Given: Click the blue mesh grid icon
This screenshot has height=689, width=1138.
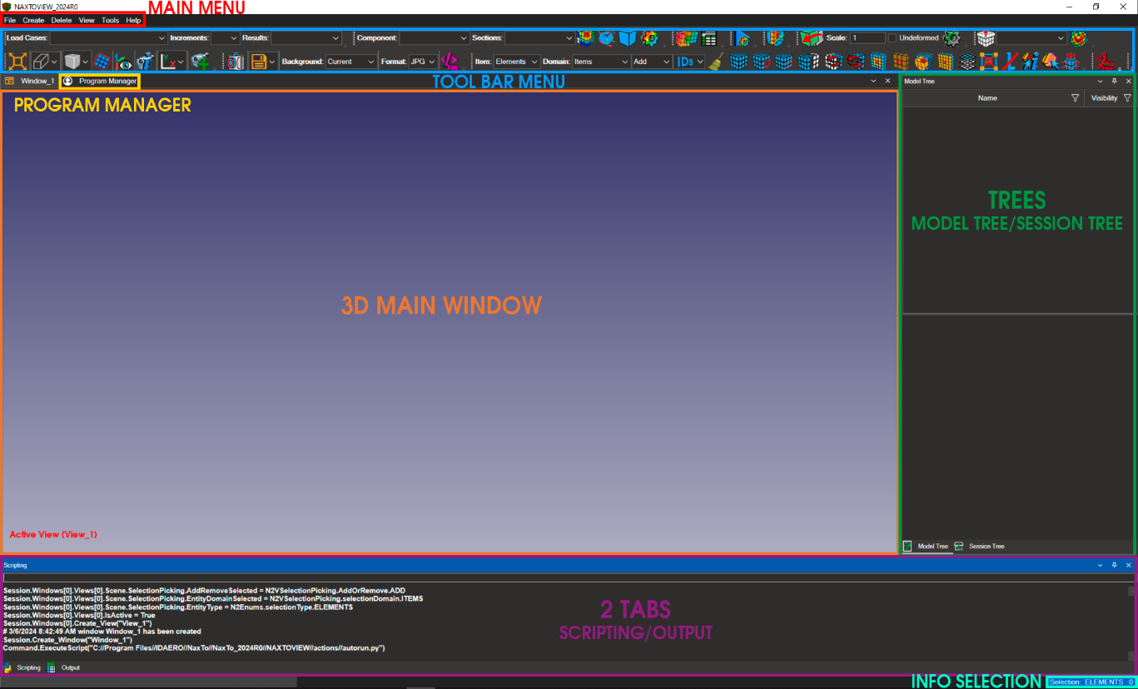Looking at the screenshot, I should click(102, 61).
